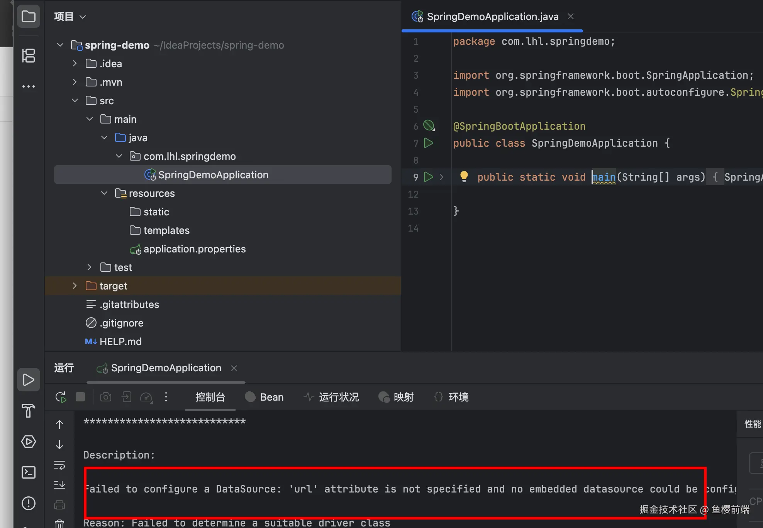Click the Rerun SpringDemoApplication icon

(x=61, y=397)
